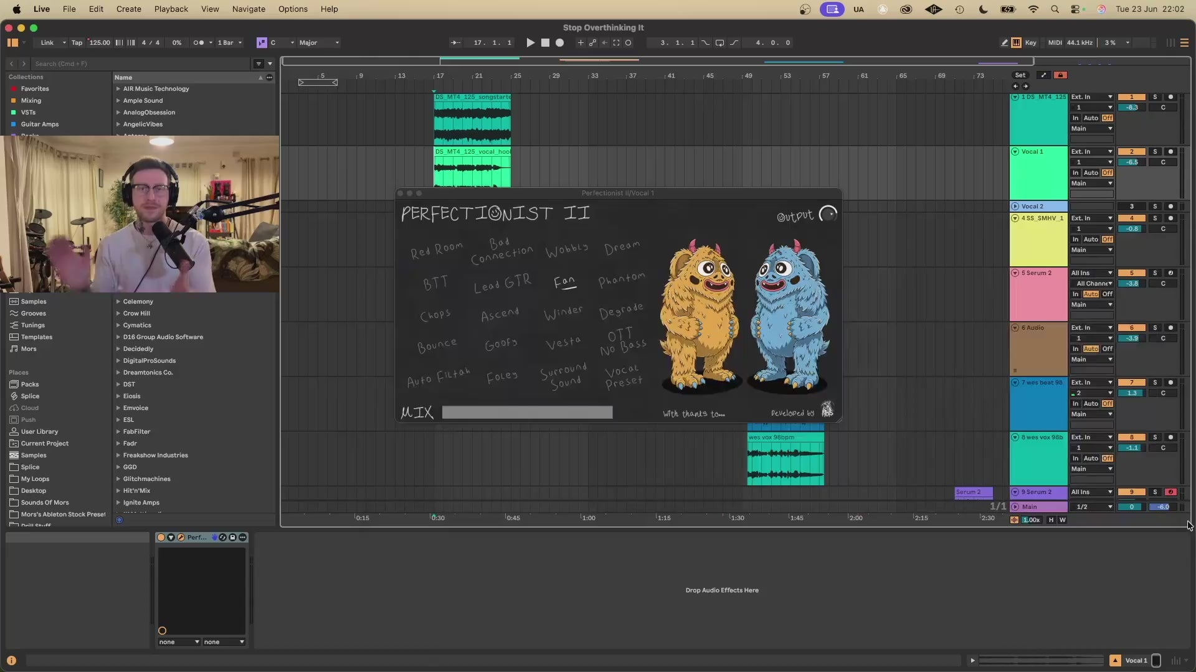The height and width of the screenshot is (672, 1196).
Task: Toggle the Key map mode switch
Action: (1031, 43)
